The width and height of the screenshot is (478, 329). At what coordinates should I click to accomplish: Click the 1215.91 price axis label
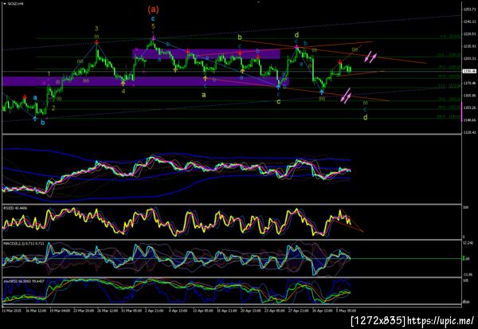[469, 46]
